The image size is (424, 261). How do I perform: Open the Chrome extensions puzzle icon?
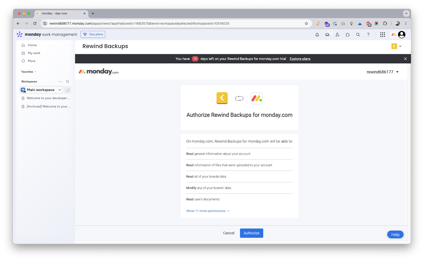385,23
